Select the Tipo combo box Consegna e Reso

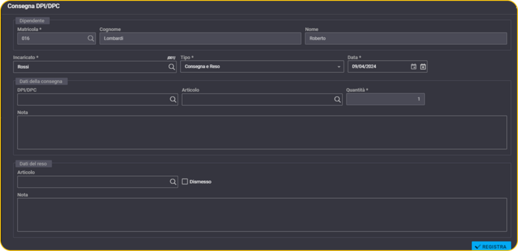[x=262, y=67]
